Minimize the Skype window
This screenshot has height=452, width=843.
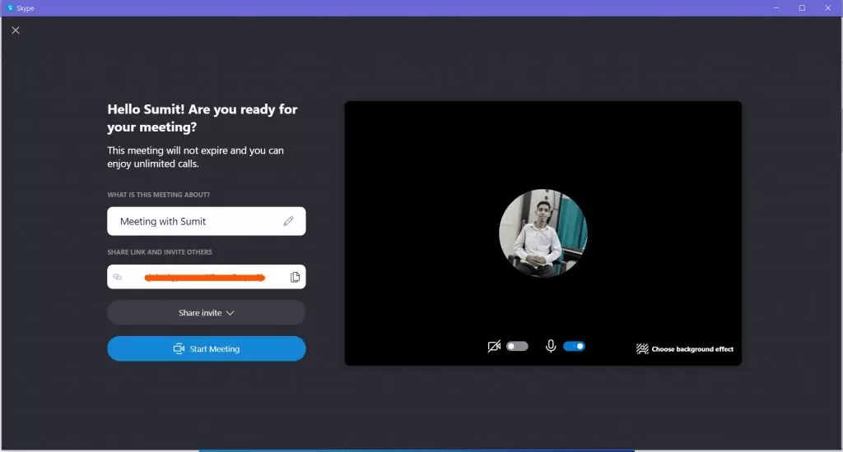[x=775, y=7]
